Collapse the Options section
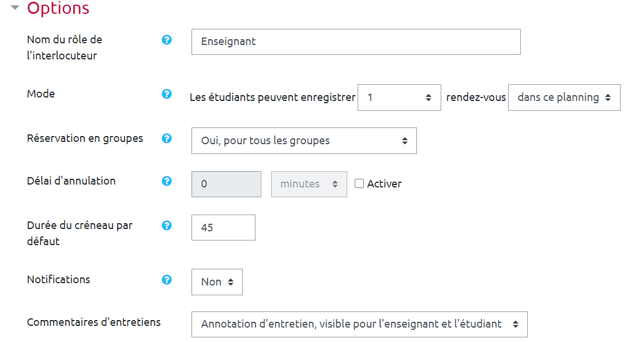631x342 pixels. (x=15, y=8)
